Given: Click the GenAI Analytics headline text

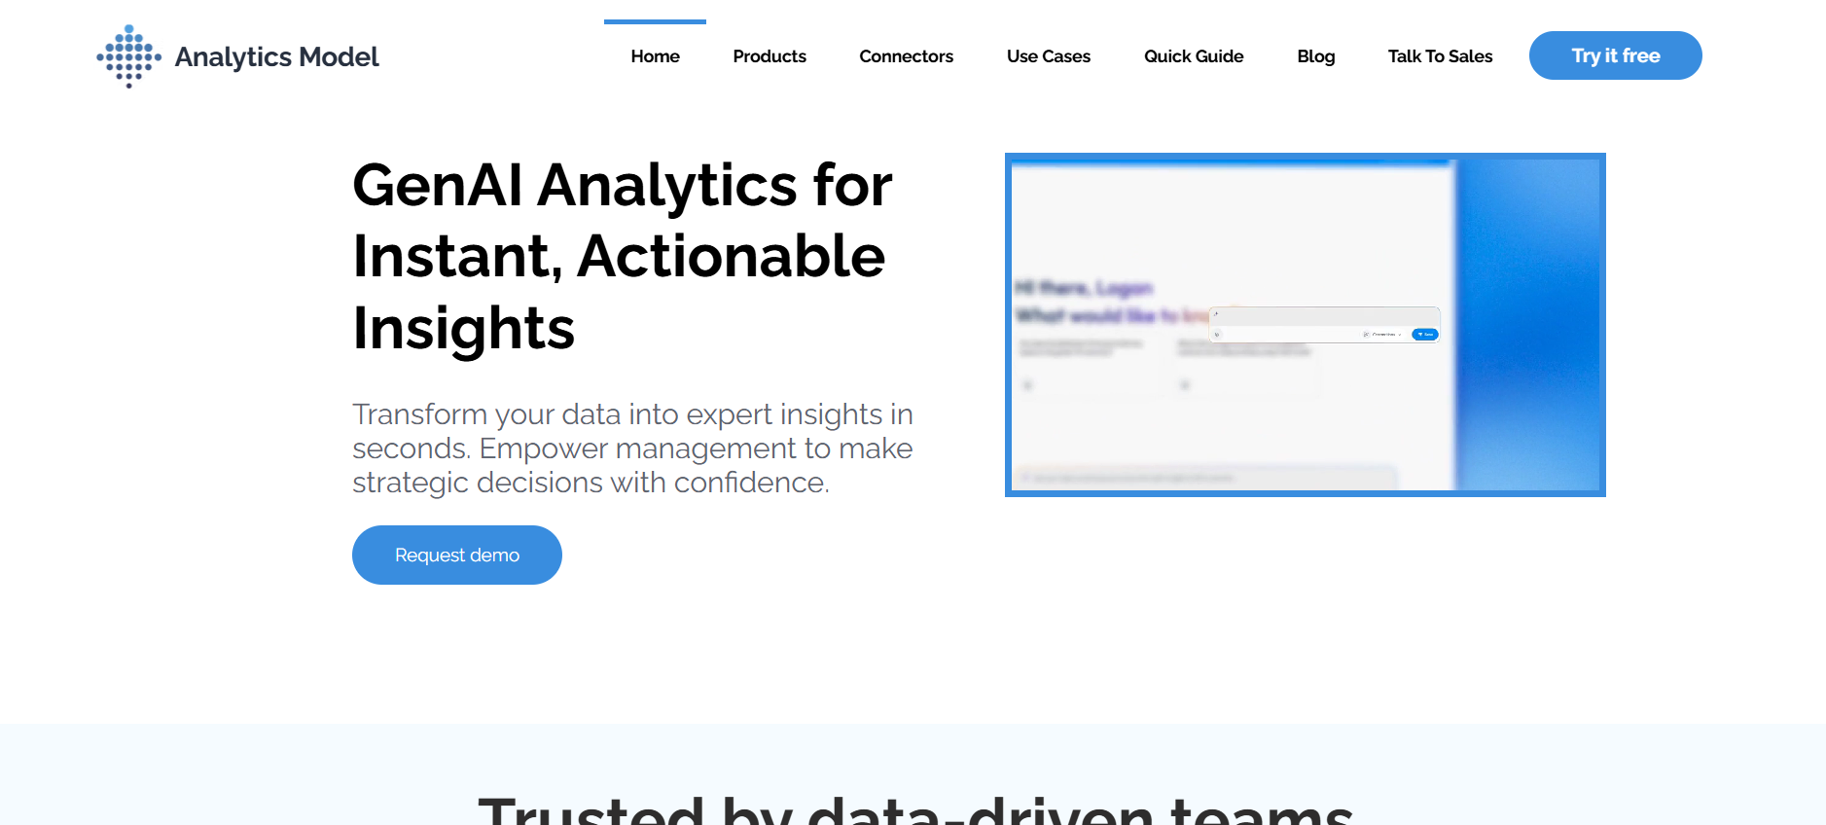Looking at the screenshot, I should click(x=623, y=256).
